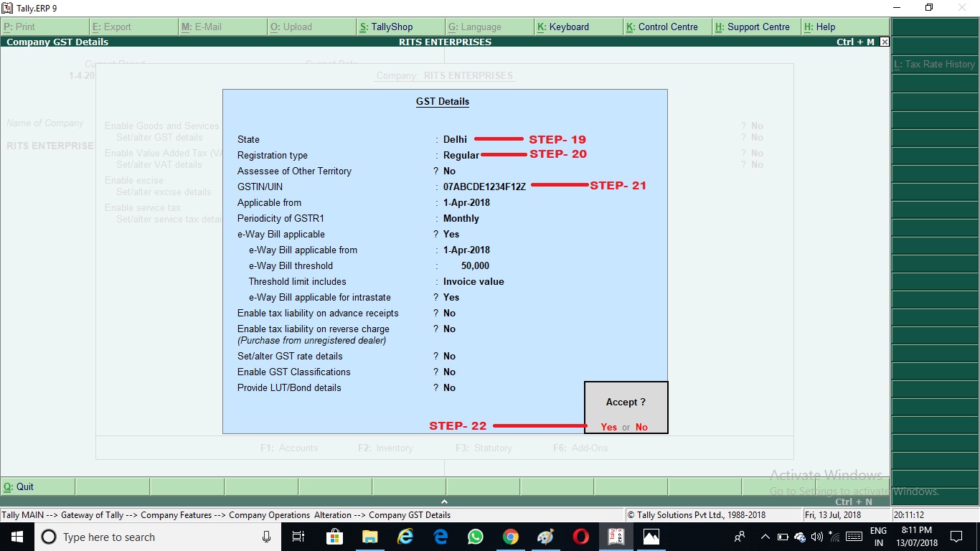Image resolution: width=980 pixels, height=551 pixels.
Task: Open the Print menu
Action: 45,27
